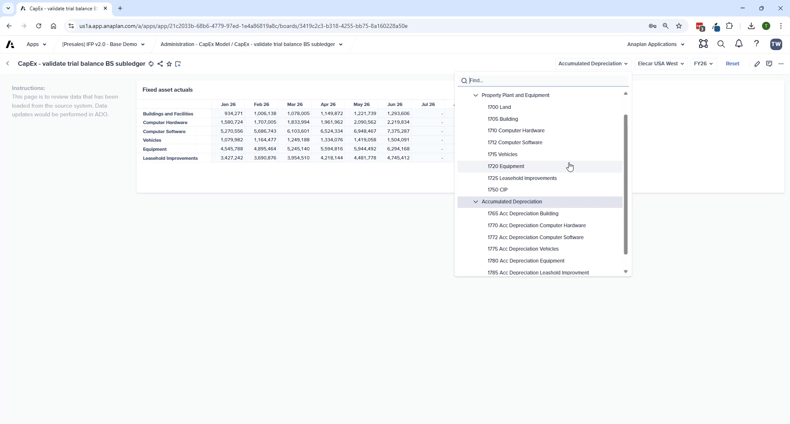Image resolution: width=790 pixels, height=424 pixels.
Task: View Anaplan notifications bell
Action: point(739,44)
